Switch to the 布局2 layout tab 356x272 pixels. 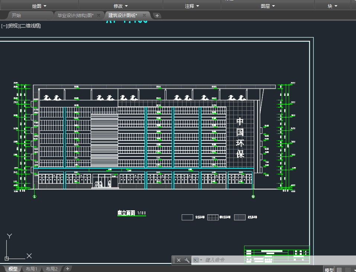(x=52, y=269)
